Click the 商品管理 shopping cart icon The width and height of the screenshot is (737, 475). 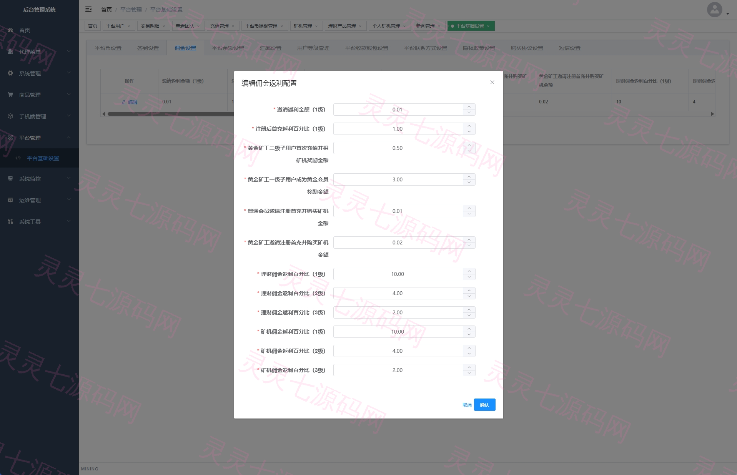pos(10,95)
